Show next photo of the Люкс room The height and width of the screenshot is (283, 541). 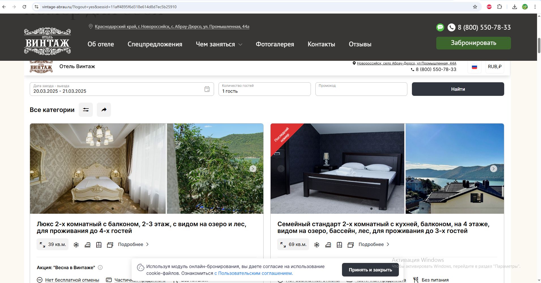pos(253,168)
